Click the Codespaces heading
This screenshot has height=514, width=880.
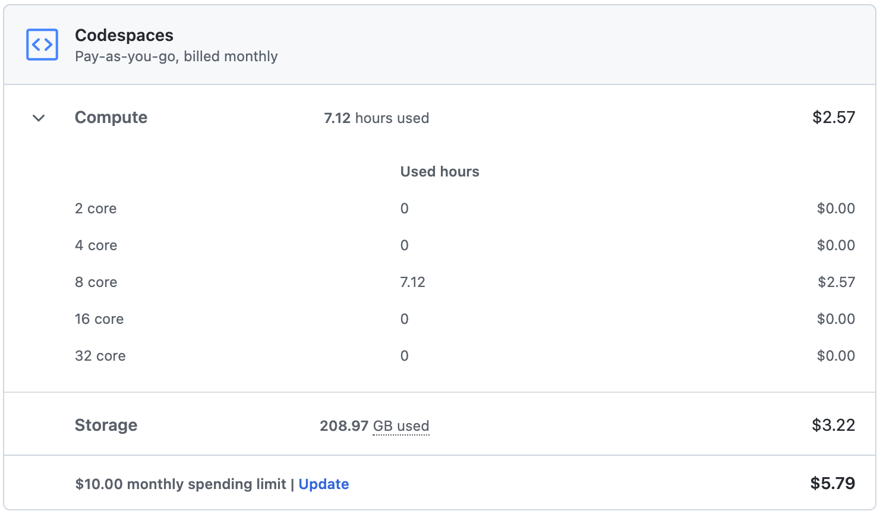pos(124,36)
